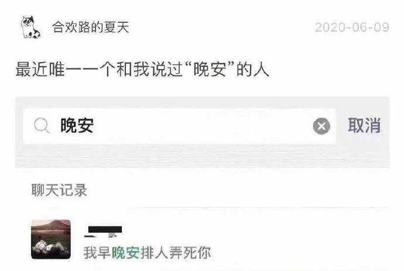Click the 2020-06-09 post date
The width and height of the screenshot is (404, 271).
tap(352, 28)
